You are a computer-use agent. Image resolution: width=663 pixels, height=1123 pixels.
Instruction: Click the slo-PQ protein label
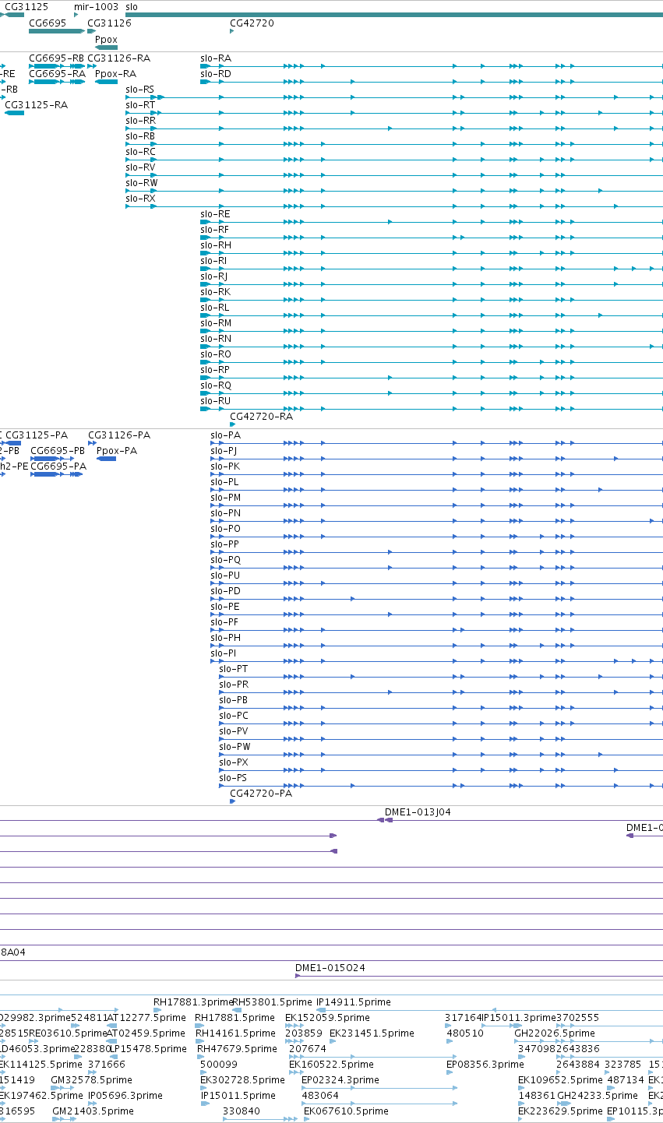click(x=225, y=560)
